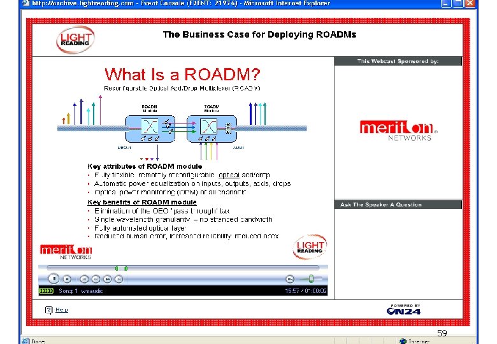This screenshot has width=497, height=344.
Task: Click the Business Case for Deploying ROADMs title
Action: click(259, 34)
